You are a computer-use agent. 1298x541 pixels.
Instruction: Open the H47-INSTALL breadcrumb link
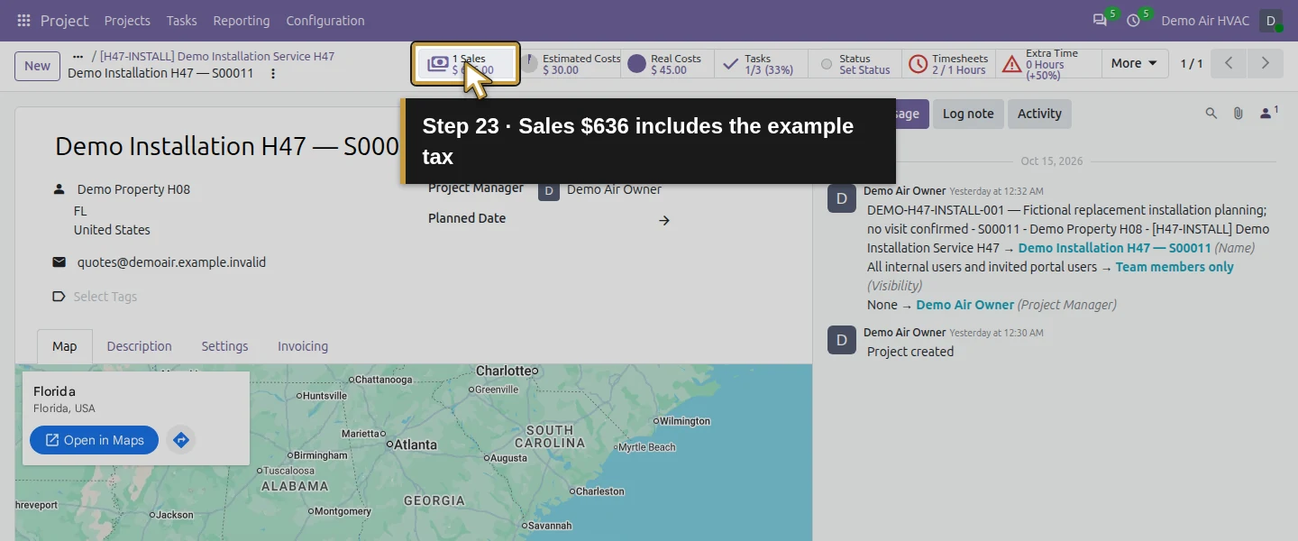point(217,56)
